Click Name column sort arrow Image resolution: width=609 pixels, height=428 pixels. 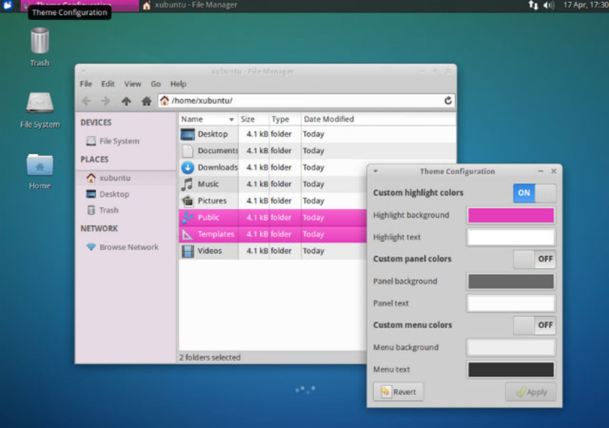[x=232, y=120]
